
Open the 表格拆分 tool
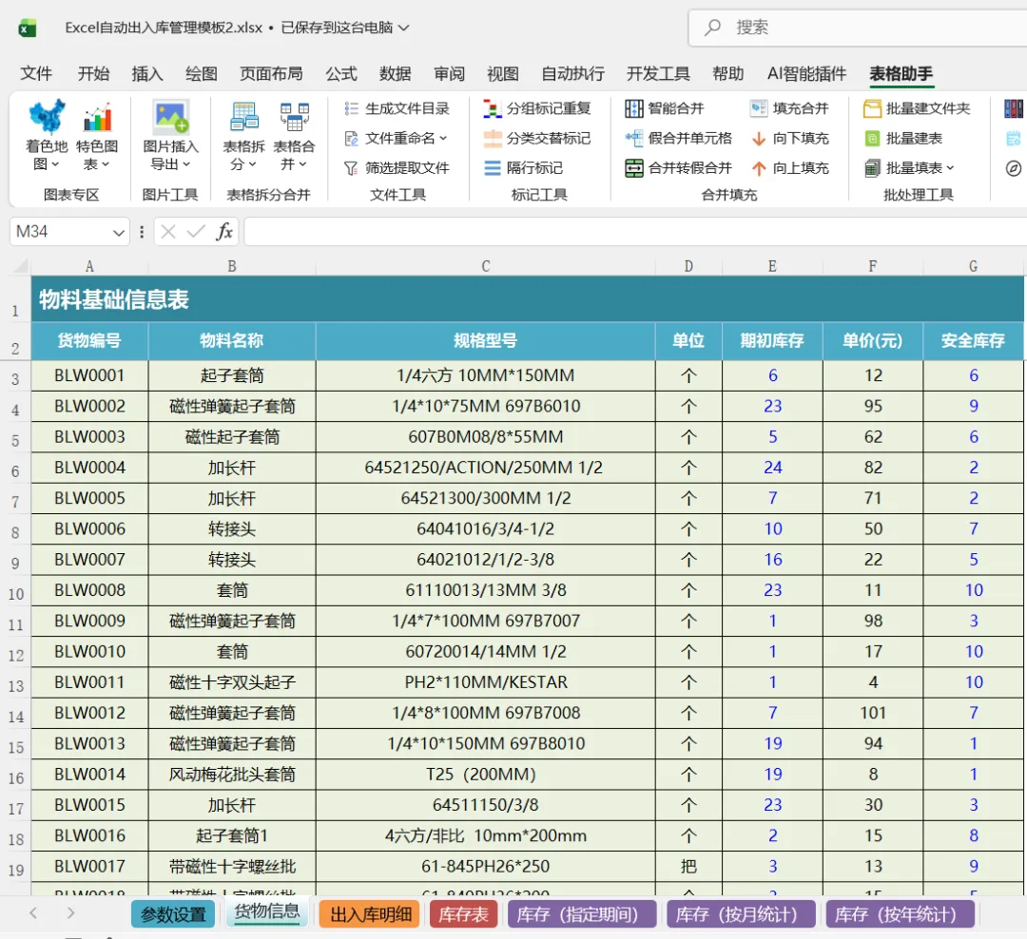pyautogui.click(x=243, y=134)
